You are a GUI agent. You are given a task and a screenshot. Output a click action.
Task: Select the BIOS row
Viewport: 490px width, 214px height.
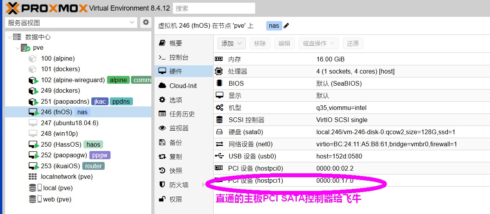click(x=352, y=83)
